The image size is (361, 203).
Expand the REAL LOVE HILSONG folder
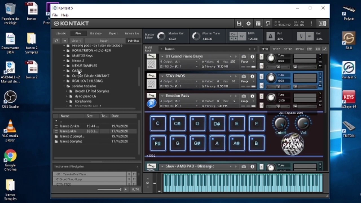point(64,81)
